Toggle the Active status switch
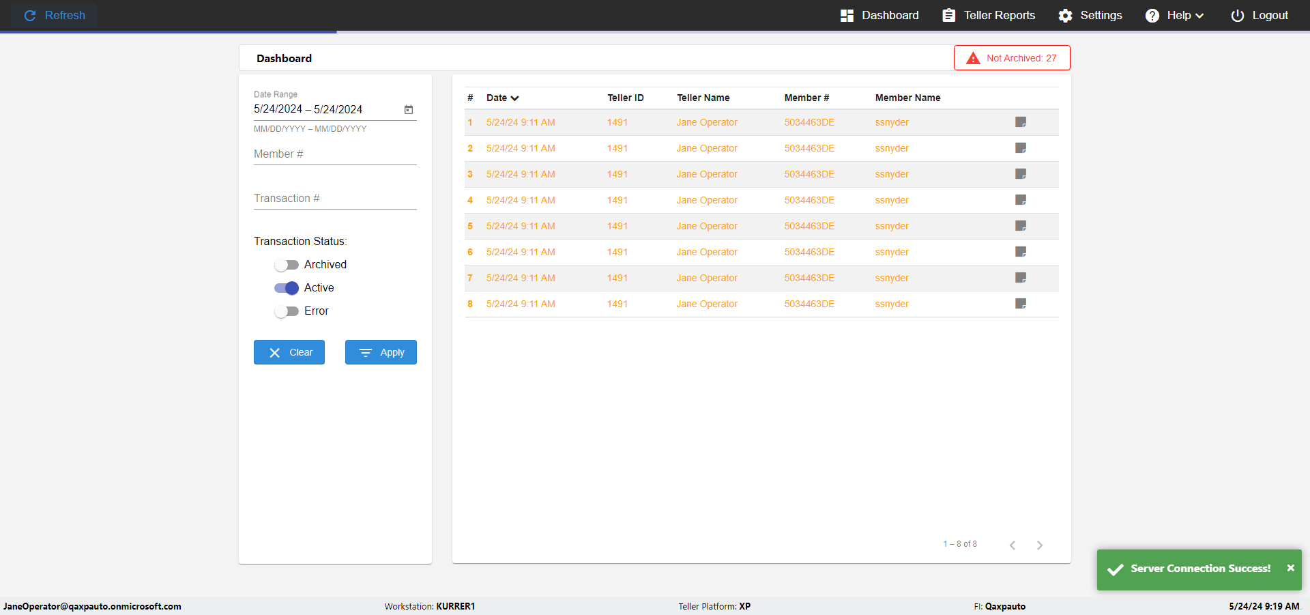Screen dimensions: 1310x615 point(287,288)
